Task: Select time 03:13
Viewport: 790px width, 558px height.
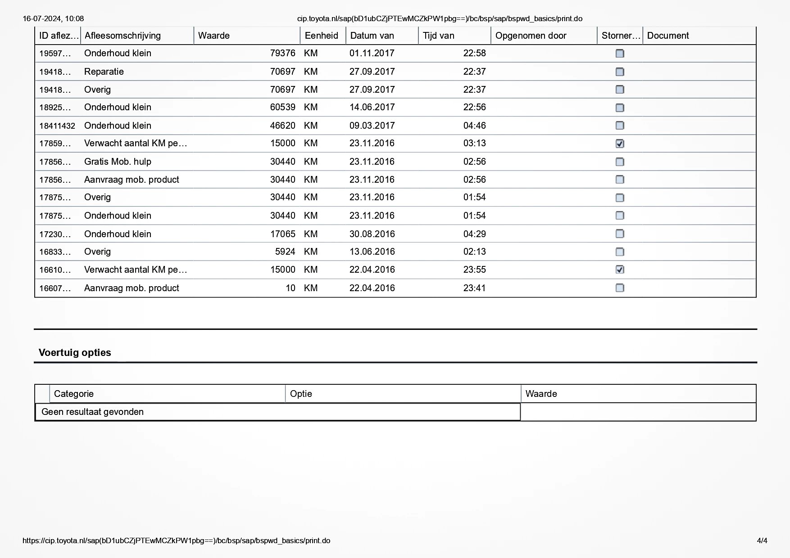Action: pyautogui.click(x=475, y=143)
